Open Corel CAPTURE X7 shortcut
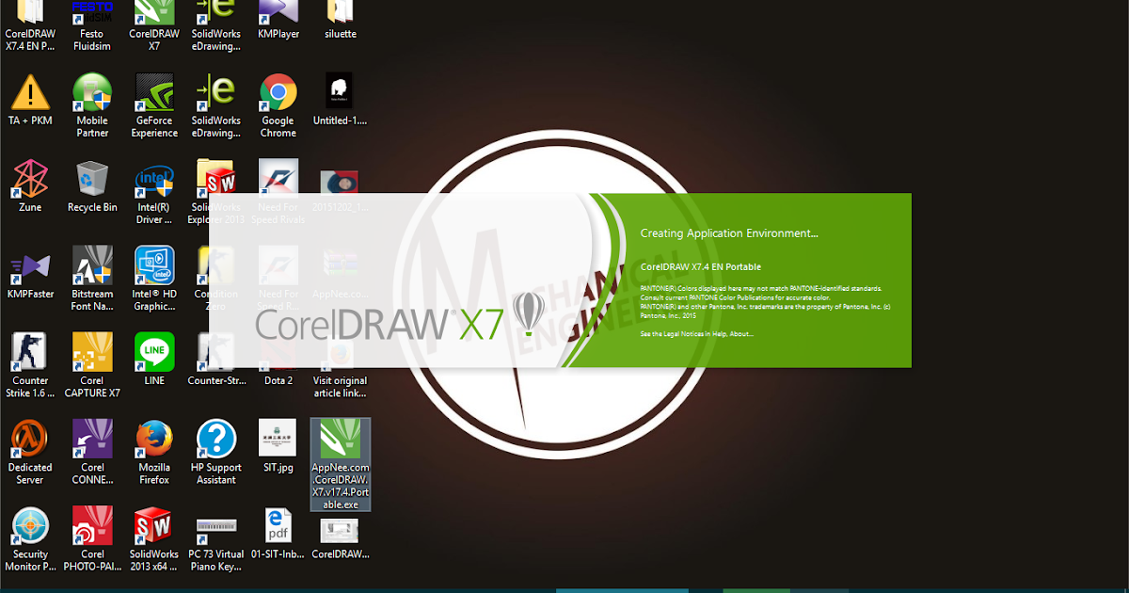Viewport: 1129px width, 593px height. [x=92, y=365]
